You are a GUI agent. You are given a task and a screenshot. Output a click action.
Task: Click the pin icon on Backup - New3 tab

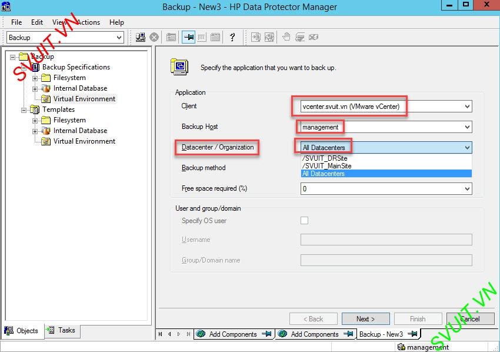click(x=412, y=334)
